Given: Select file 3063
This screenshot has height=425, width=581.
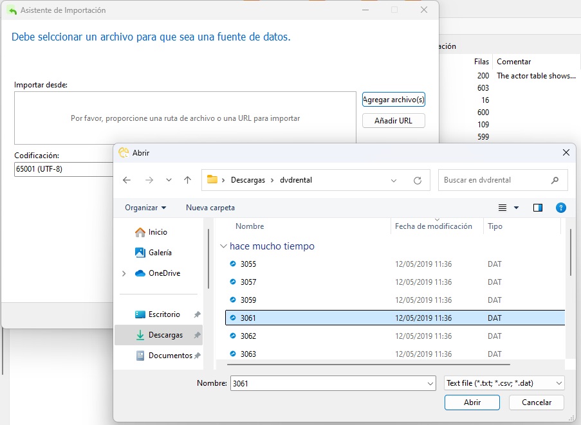Looking at the screenshot, I should tap(395, 354).
